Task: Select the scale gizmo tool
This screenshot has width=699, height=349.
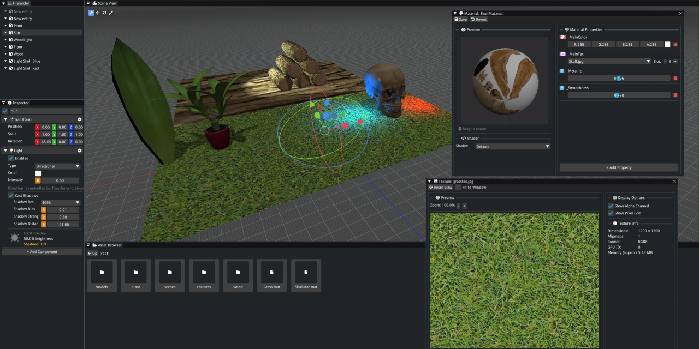Action: (111, 13)
